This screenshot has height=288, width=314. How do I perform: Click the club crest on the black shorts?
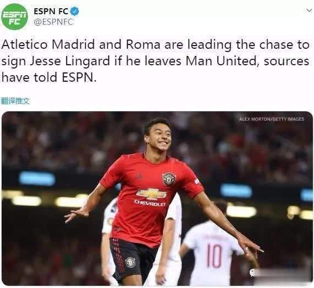(x=130, y=262)
